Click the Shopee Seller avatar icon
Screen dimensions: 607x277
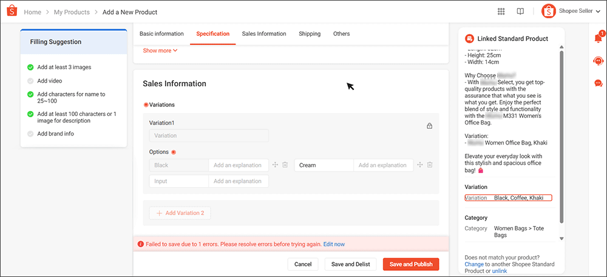click(549, 11)
